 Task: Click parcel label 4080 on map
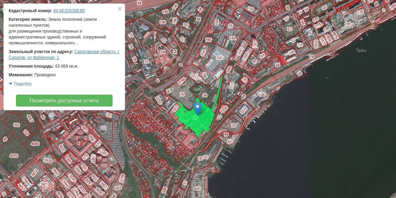tap(35, 144)
